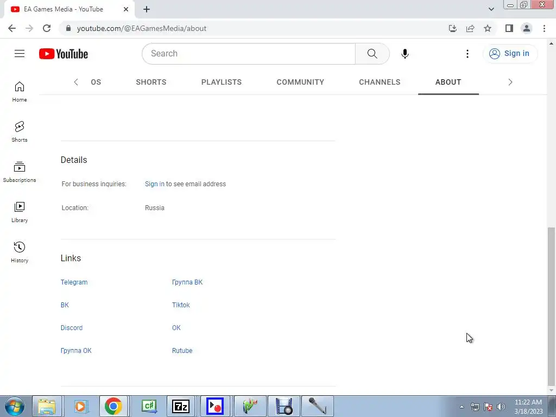Open the Группа ОК link
Screen dimensions: 556x417
pyautogui.click(x=76, y=350)
